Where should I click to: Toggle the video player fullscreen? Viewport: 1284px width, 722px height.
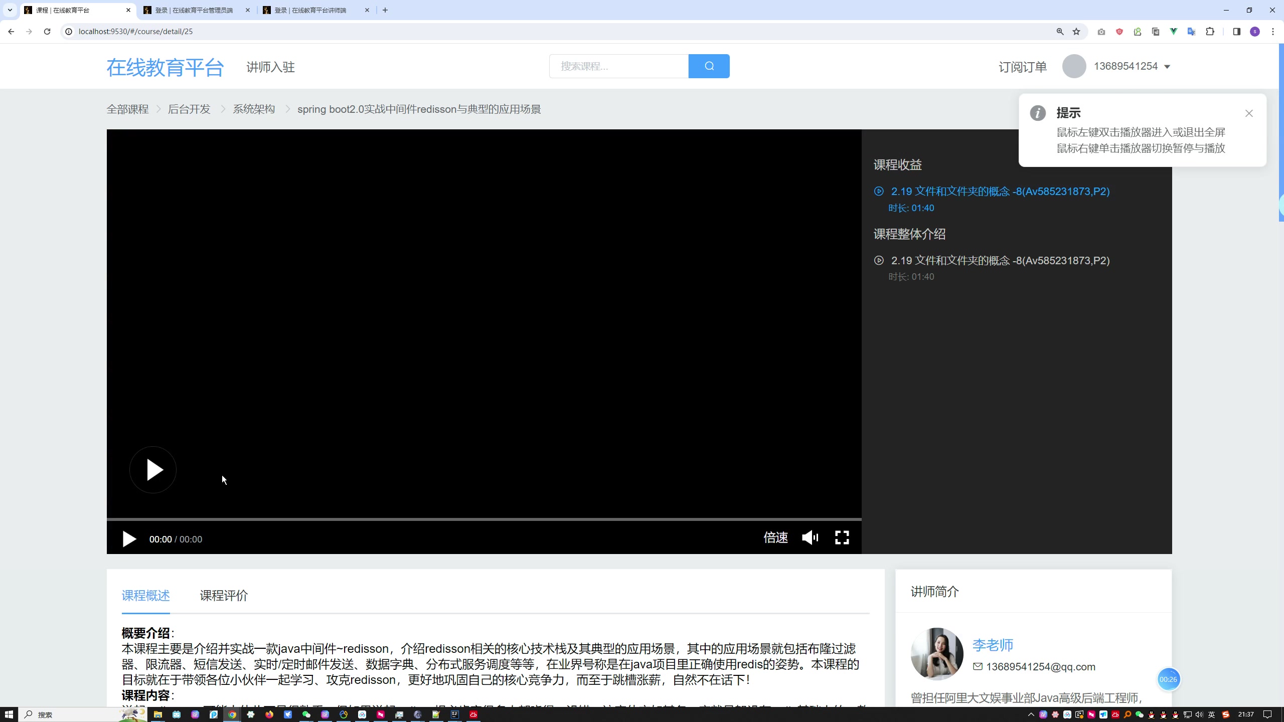click(842, 537)
